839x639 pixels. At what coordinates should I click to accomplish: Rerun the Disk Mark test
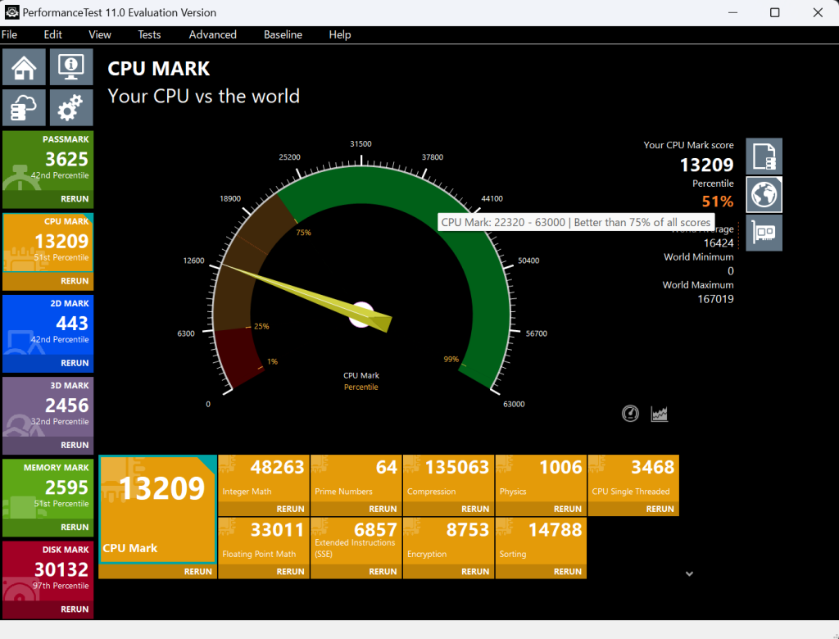75,610
